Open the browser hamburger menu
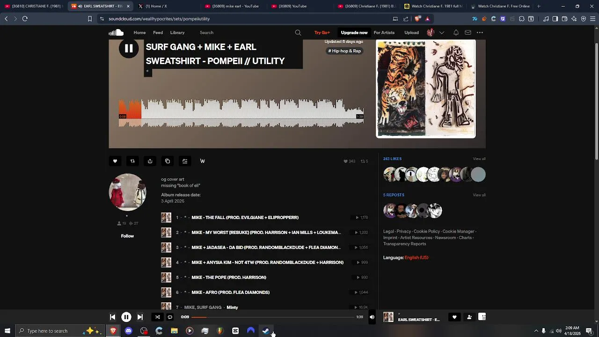Image resolution: width=599 pixels, height=337 pixels. tap(592, 19)
